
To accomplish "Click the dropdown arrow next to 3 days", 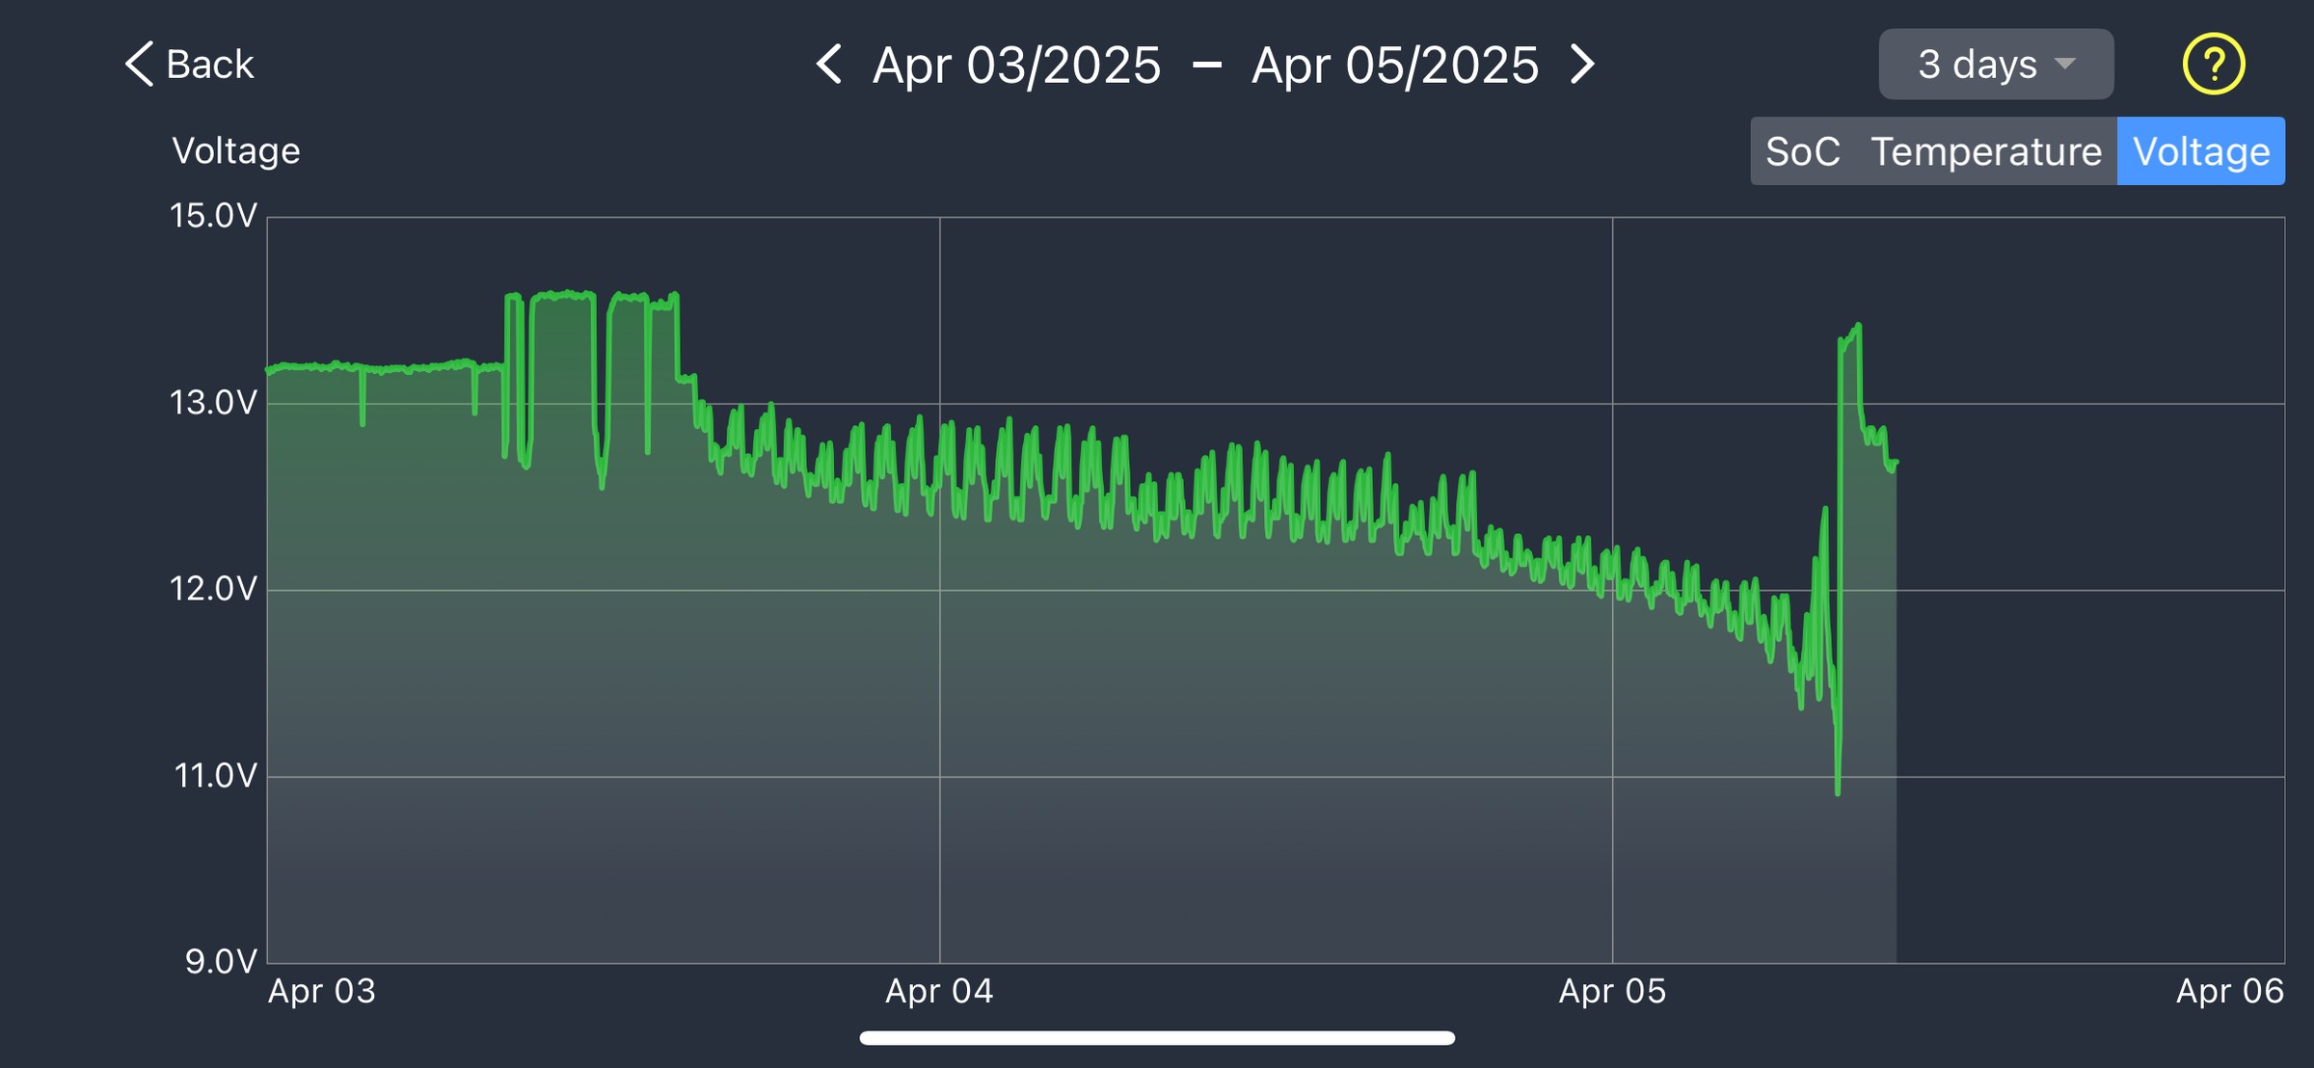I will click(2064, 65).
